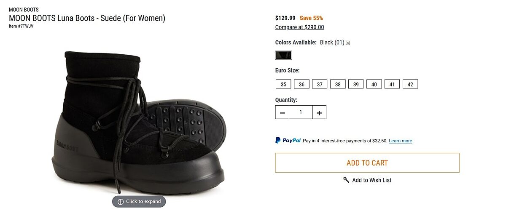Decrease quantity with the minus button

click(x=282, y=112)
